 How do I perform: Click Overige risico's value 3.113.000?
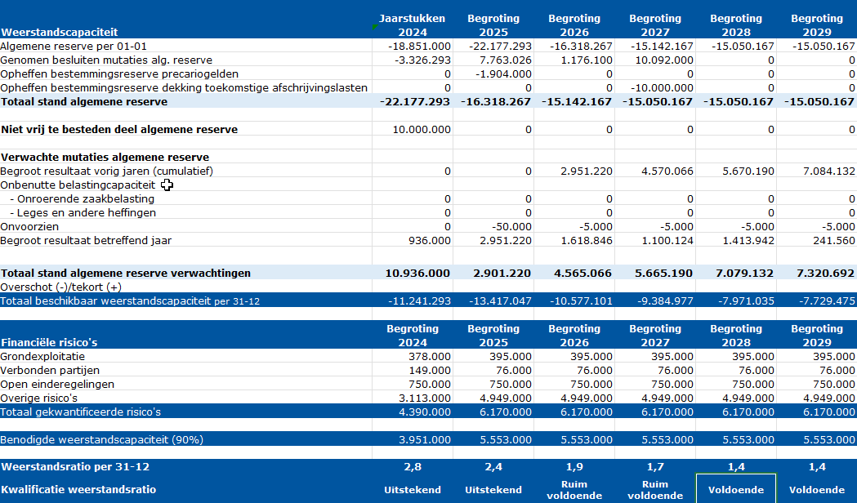[425, 398]
